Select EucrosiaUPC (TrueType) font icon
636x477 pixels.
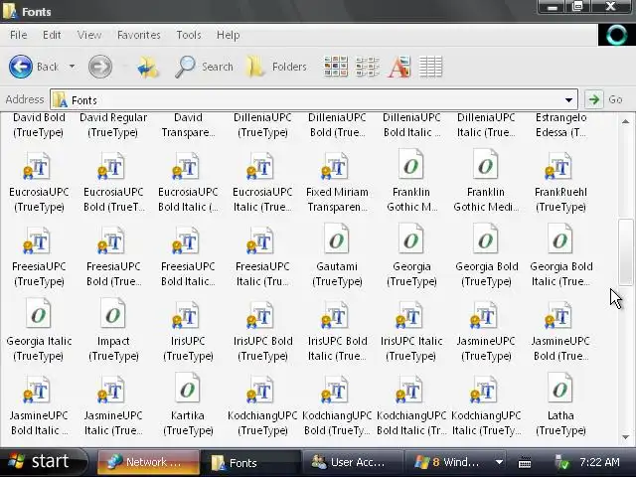(37, 166)
